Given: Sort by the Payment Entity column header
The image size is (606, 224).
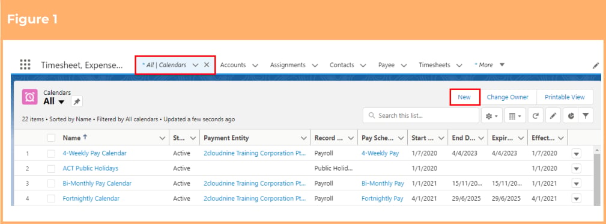Looking at the screenshot, I should pos(226,138).
